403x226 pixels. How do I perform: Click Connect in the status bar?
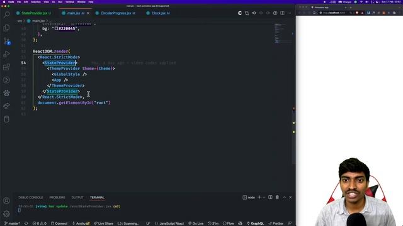[59, 223]
